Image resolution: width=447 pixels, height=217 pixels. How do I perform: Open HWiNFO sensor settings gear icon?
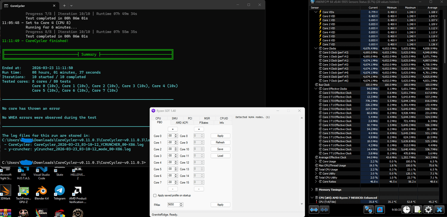point(428,210)
